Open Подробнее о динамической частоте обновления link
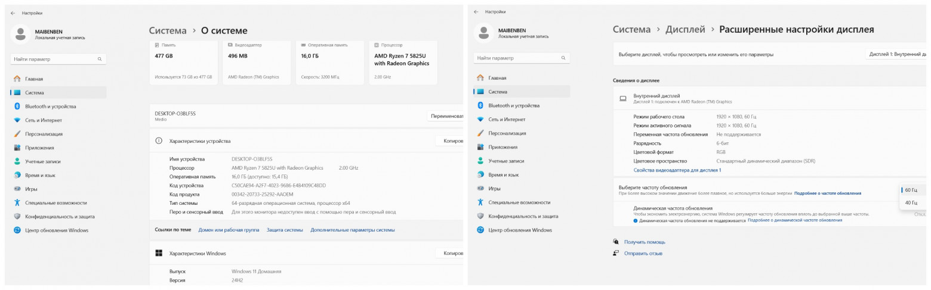 tap(795, 220)
